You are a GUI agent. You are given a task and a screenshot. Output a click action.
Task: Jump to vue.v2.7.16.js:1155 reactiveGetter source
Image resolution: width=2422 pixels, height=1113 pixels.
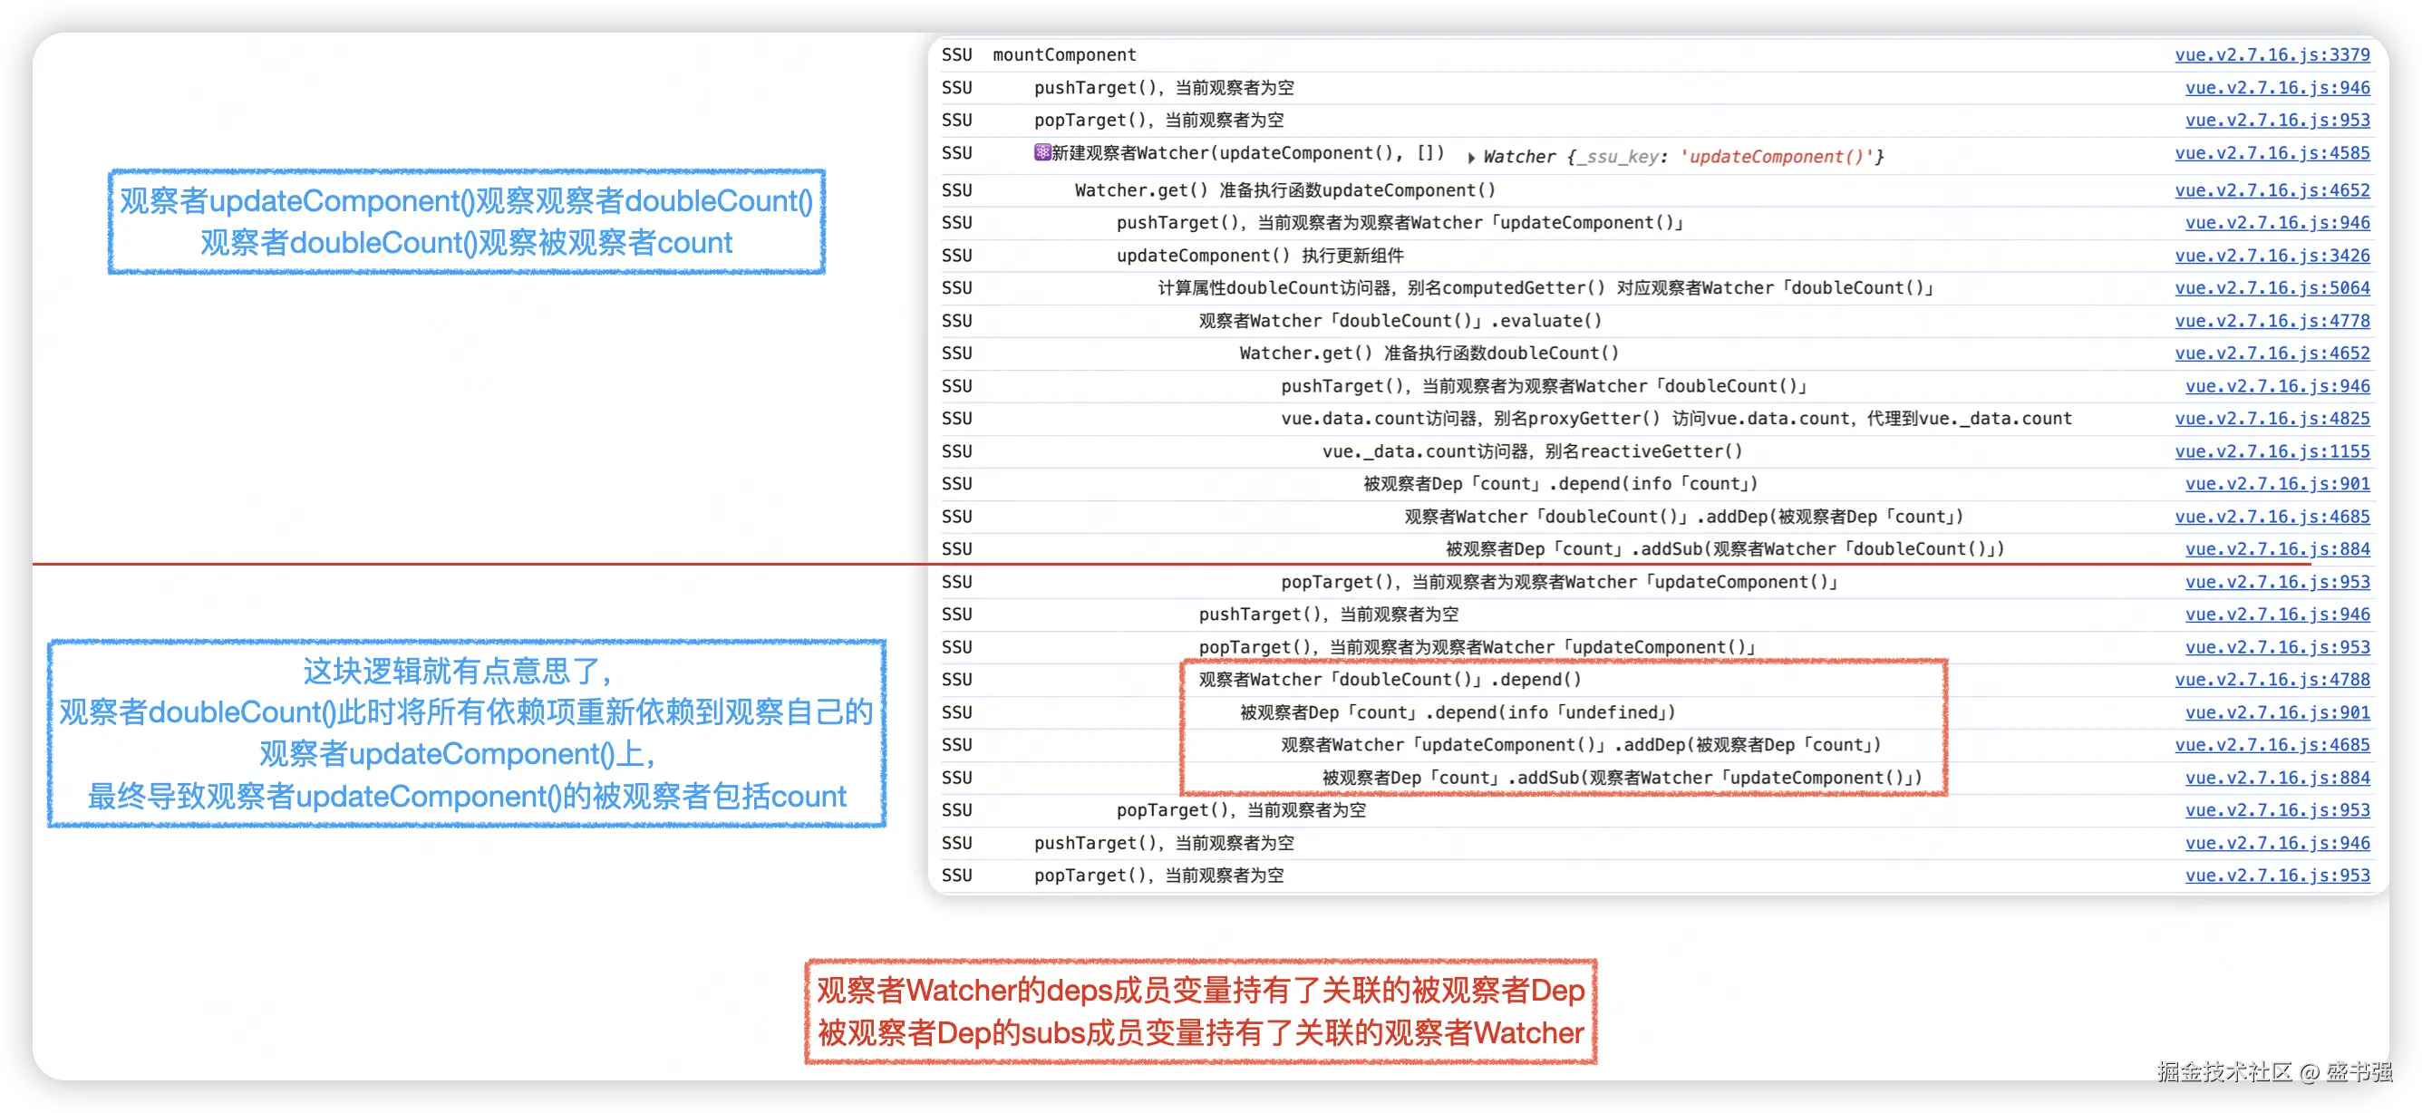2272,451
